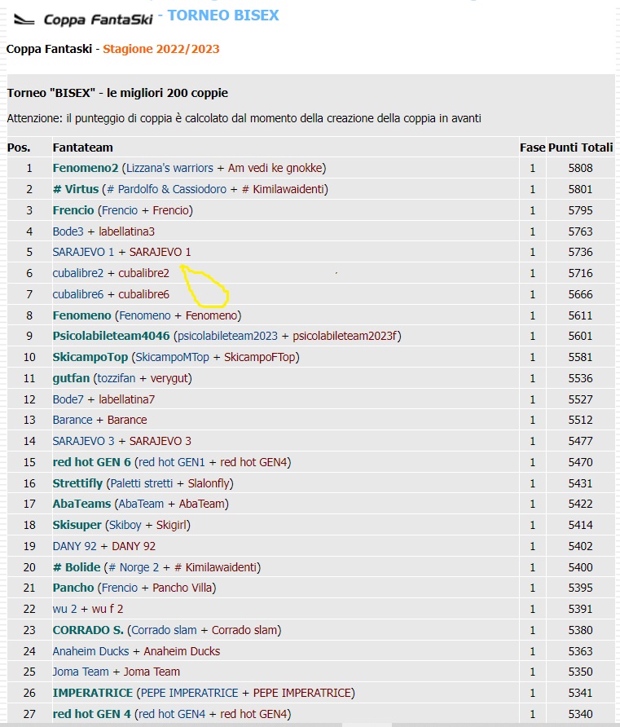Click the SkicampoFTop link
620x727 pixels.
click(x=260, y=358)
